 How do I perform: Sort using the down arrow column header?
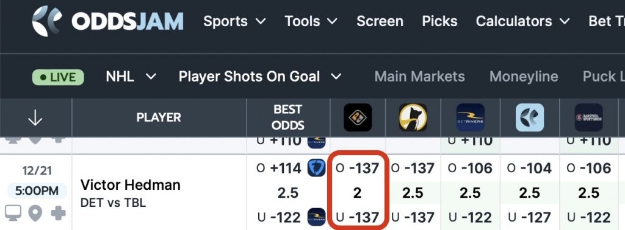point(35,117)
